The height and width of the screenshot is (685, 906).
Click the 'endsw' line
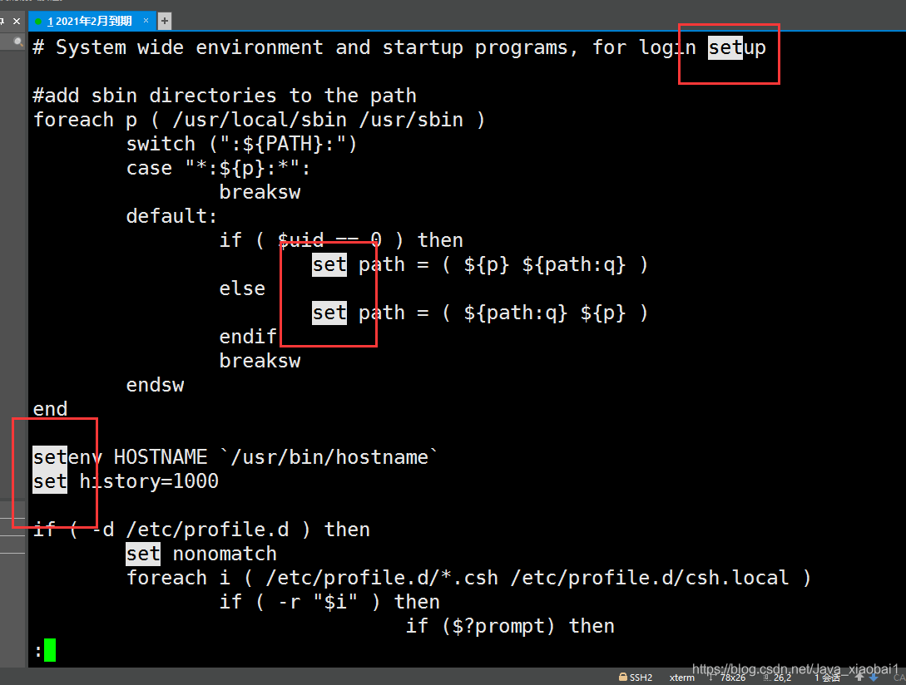click(155, 385)
